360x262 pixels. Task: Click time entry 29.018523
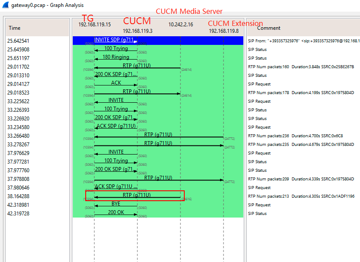click(x=18, y=93)
